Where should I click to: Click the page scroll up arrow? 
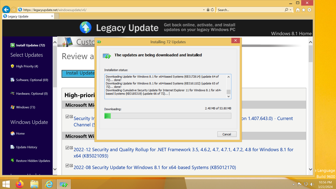311,42
